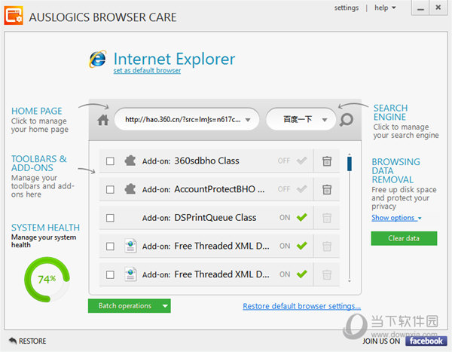This screenshot has width=452, height=352.
Task: Click the trash icon for DSPrintQueue Class
Action: coord(327,218)
